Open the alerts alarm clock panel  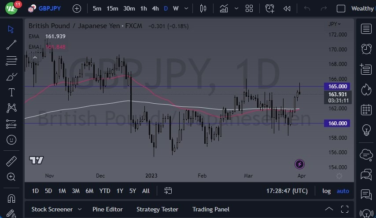coord(366,49)
